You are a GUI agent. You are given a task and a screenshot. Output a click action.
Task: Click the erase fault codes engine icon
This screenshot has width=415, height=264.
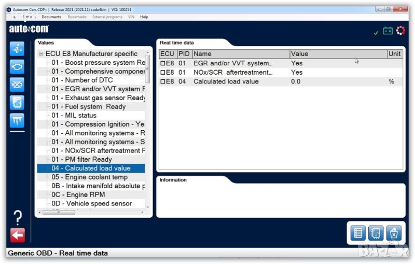(x=17, y=84)
